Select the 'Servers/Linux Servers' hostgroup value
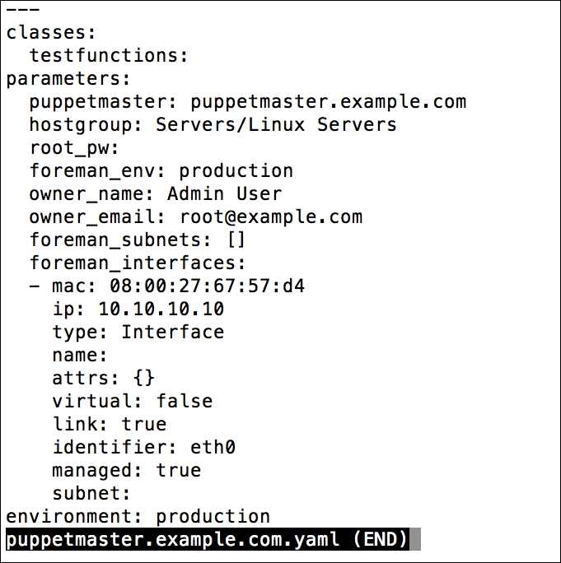 click(x=276, y=125)
